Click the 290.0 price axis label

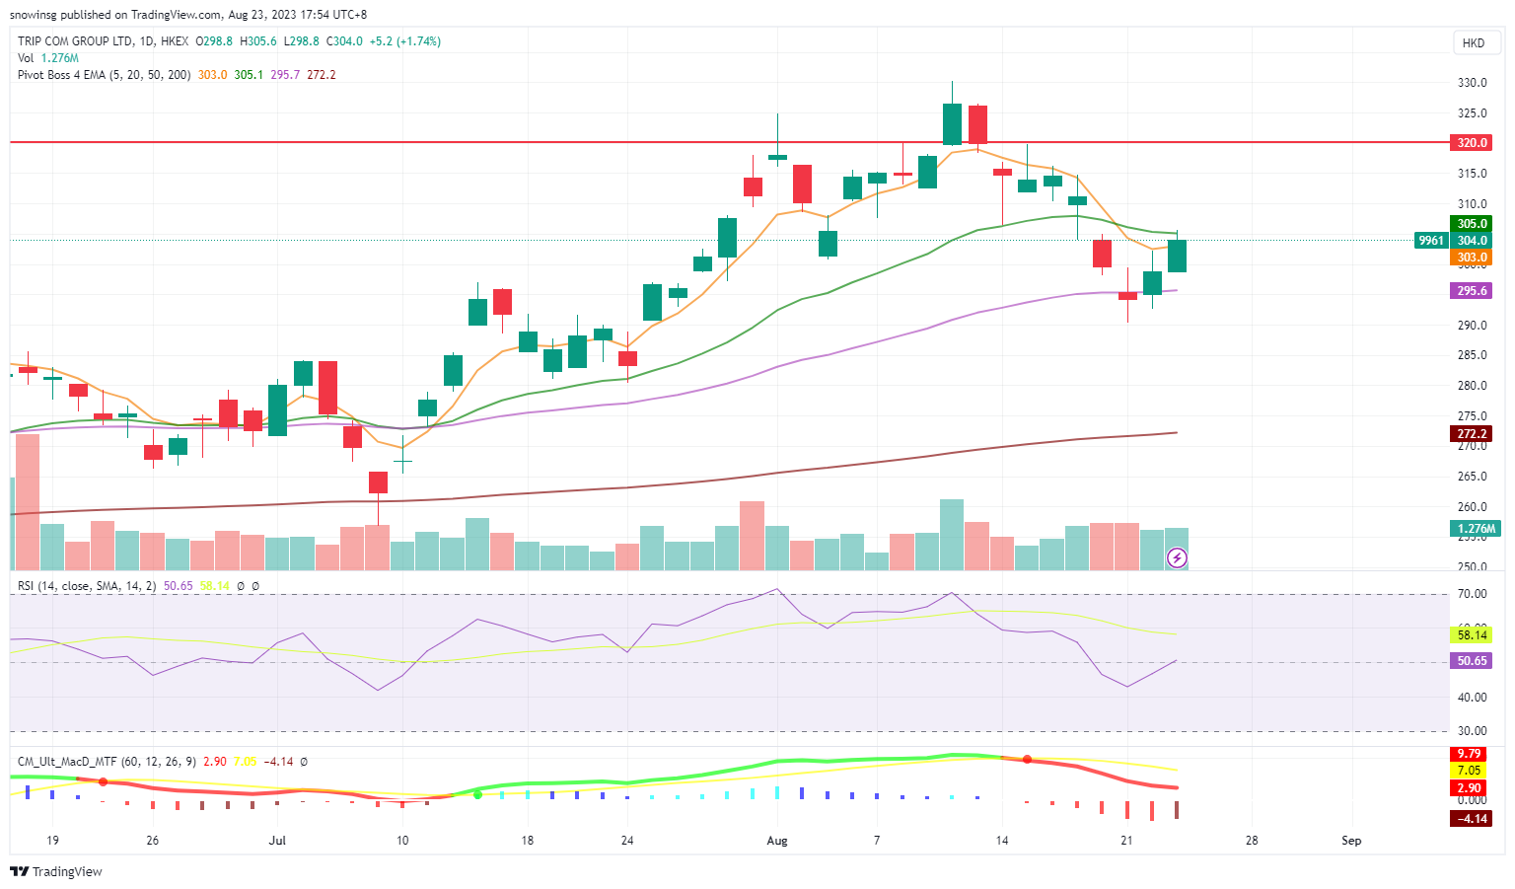(x=1473, y=326)
